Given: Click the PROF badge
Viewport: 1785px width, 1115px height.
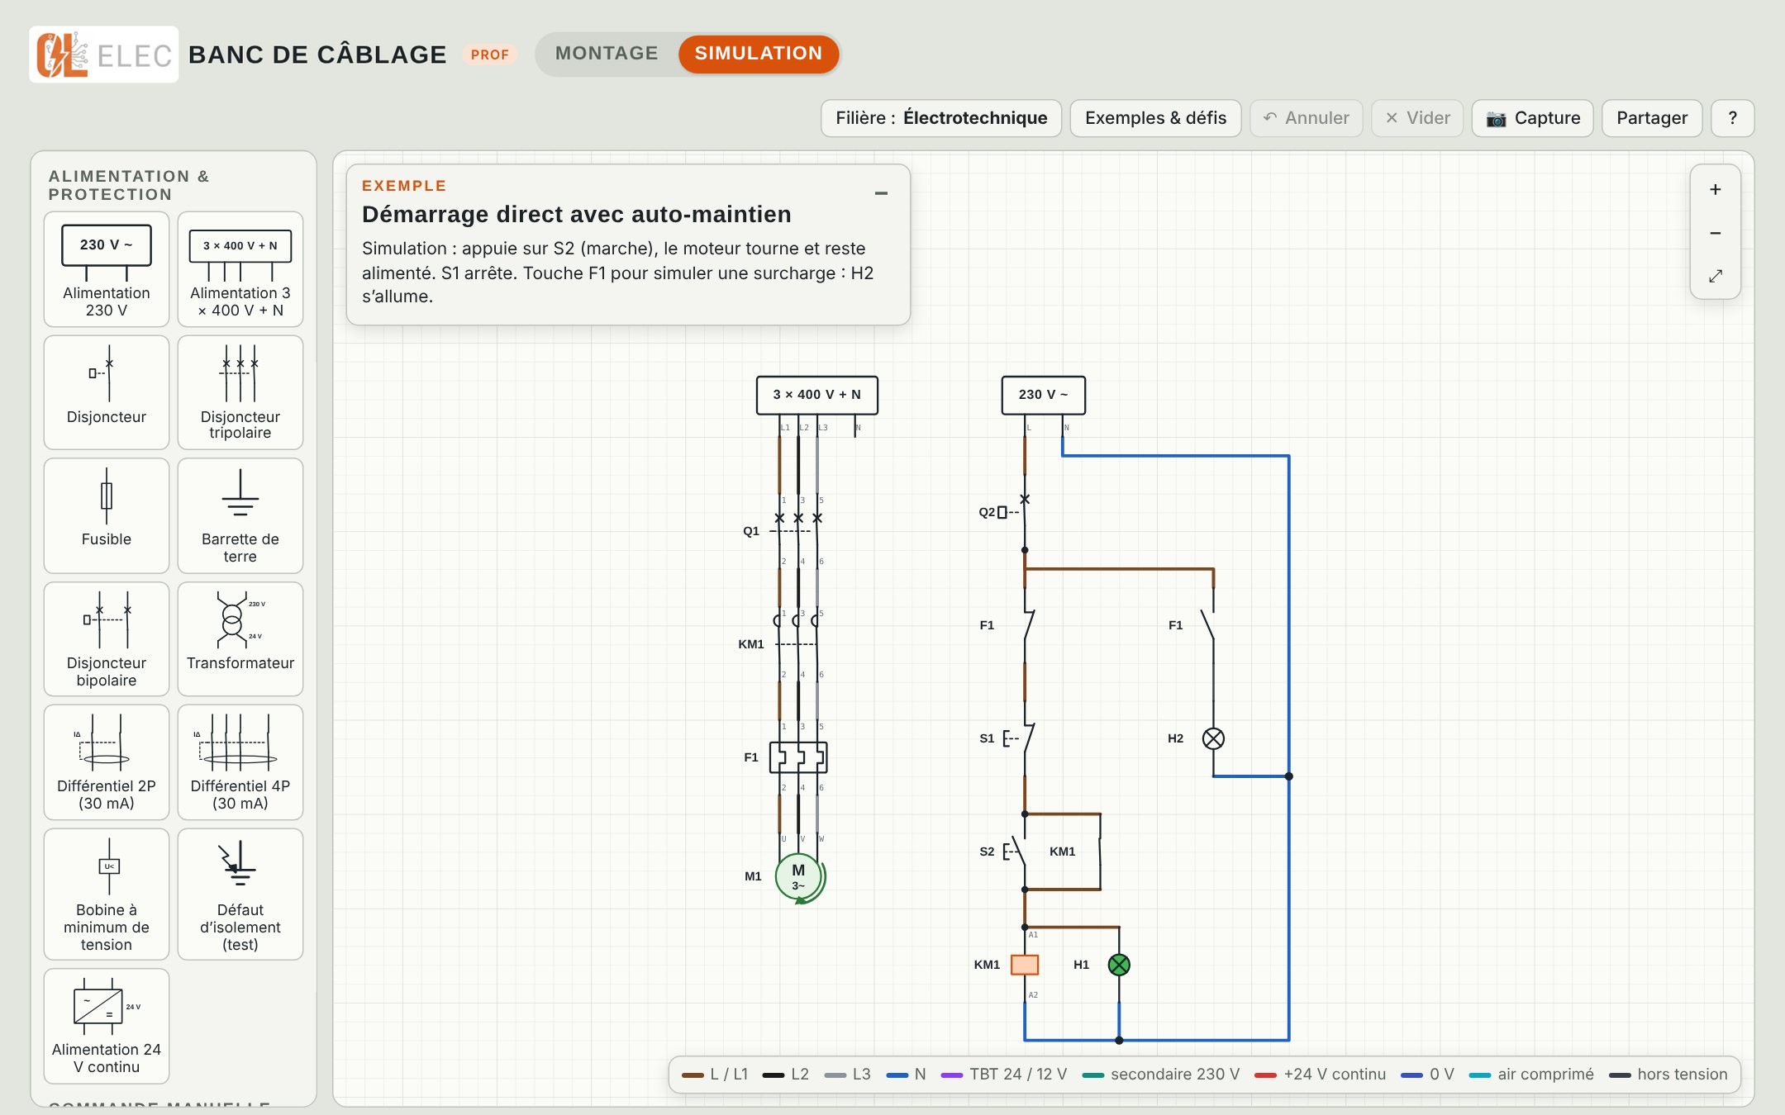Looking at the screenshot, I should tap(490, 55).
